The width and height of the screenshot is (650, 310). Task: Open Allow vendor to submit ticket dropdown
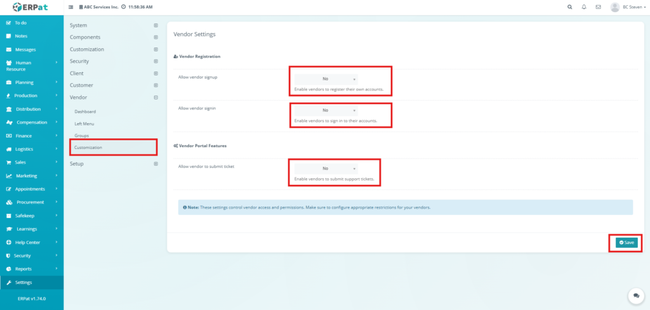326,169
